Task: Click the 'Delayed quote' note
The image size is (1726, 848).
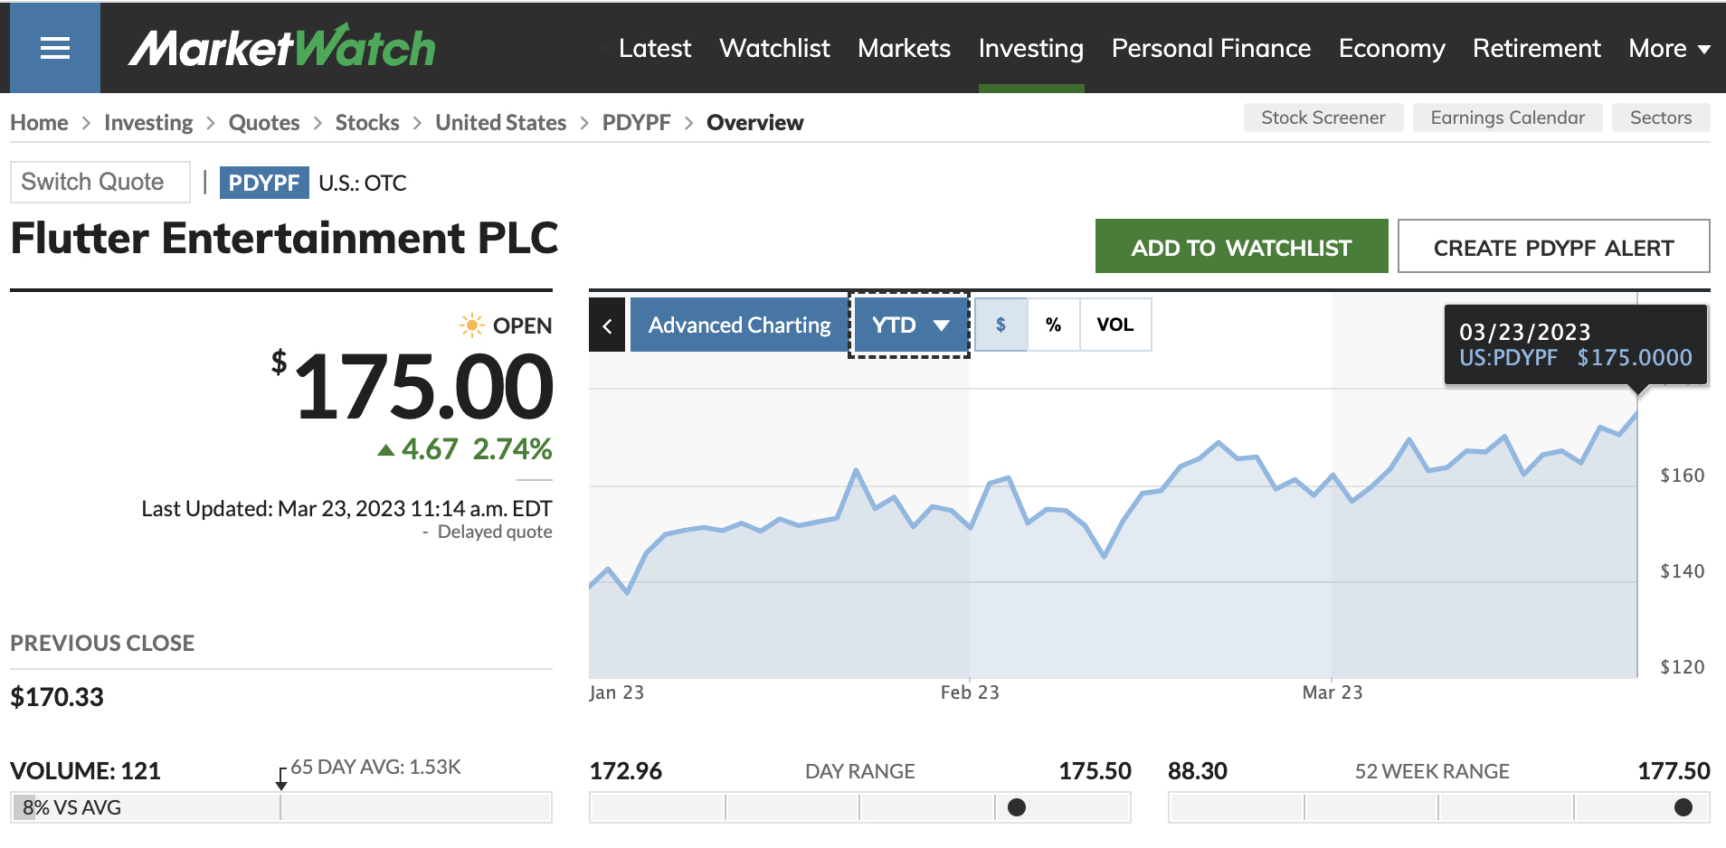Action: (495, 532)
